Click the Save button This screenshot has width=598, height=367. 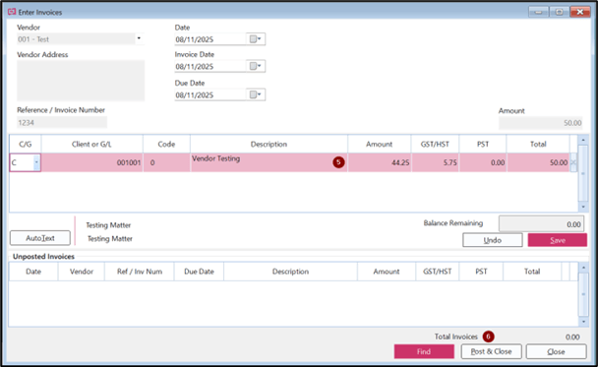tap(558, 240)
